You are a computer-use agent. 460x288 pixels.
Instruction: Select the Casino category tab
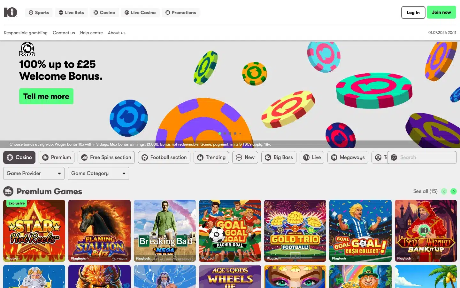pyautogui.click(x=19, y=157)
